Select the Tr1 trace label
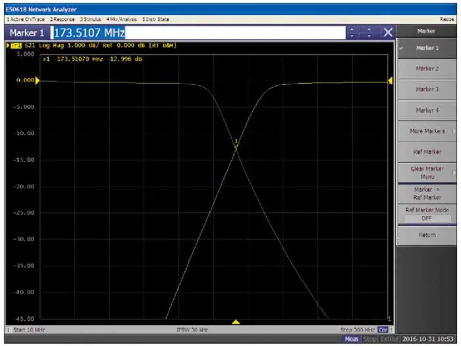 pyautogui.click(x=16, y=45)
